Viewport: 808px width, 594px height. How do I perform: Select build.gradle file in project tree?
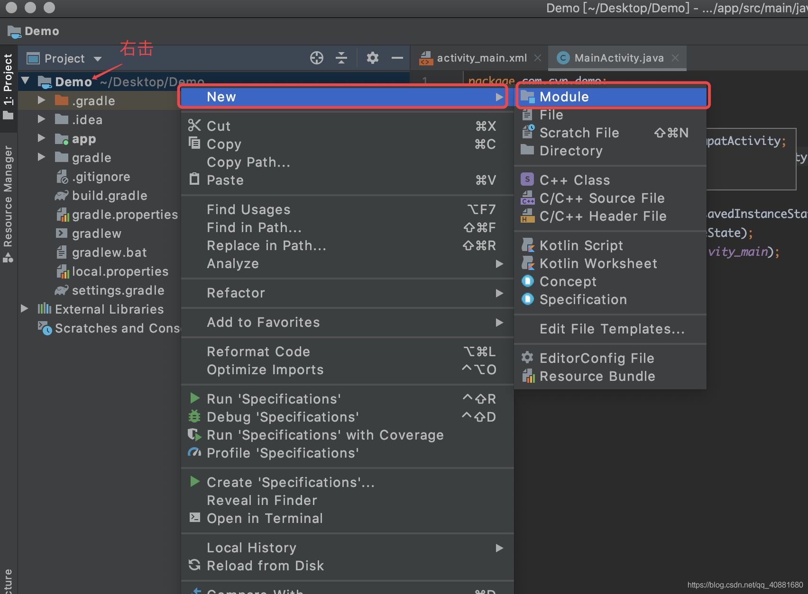tap(109, 196)
